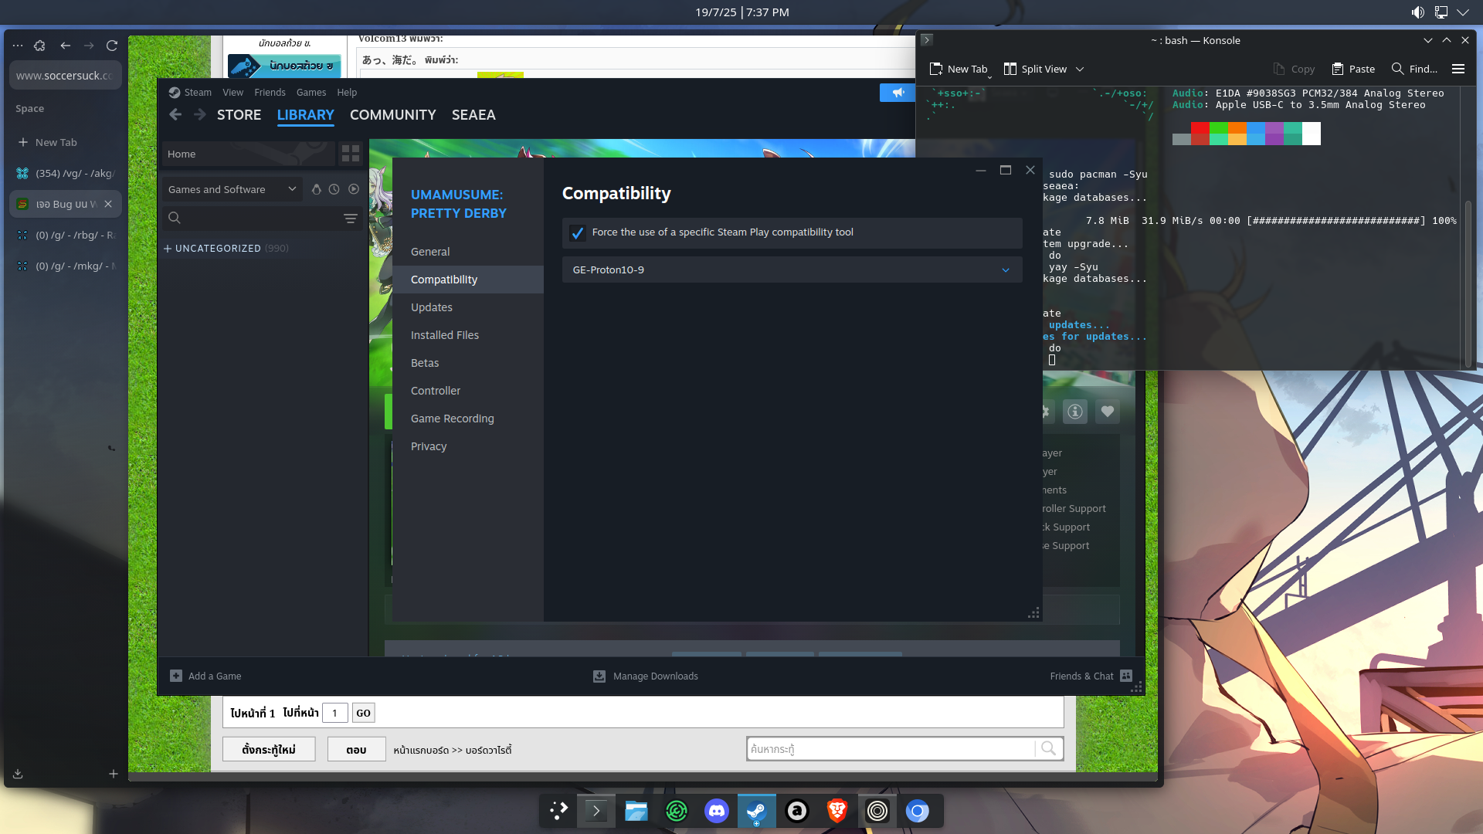Image resolution: width=1483 pixels, height=834 pixels.
Task: Click the Konsole title bar terminal icon
Action: point(927,40)
